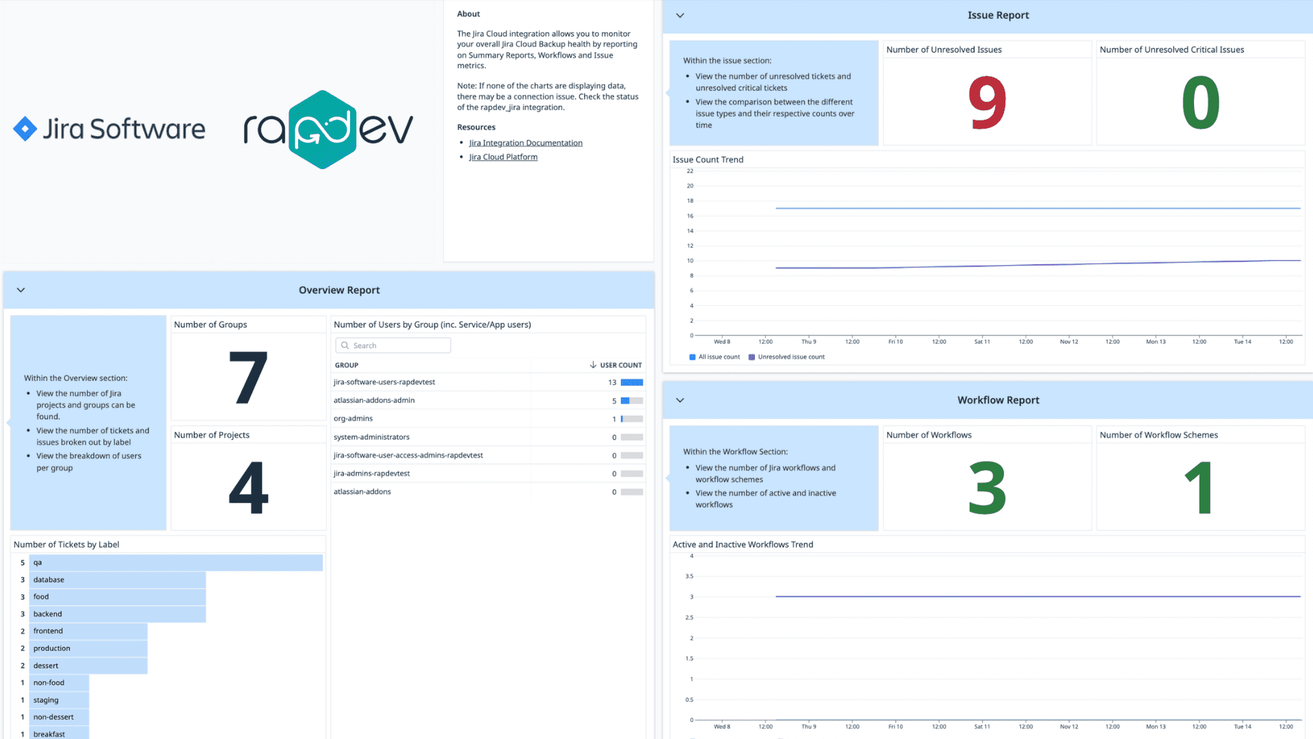
Task: Click the non-food label bar
Action: (59, 683)
